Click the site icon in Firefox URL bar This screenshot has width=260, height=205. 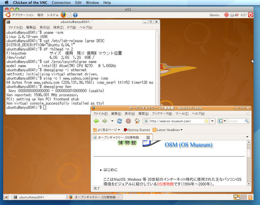[146, 121]
